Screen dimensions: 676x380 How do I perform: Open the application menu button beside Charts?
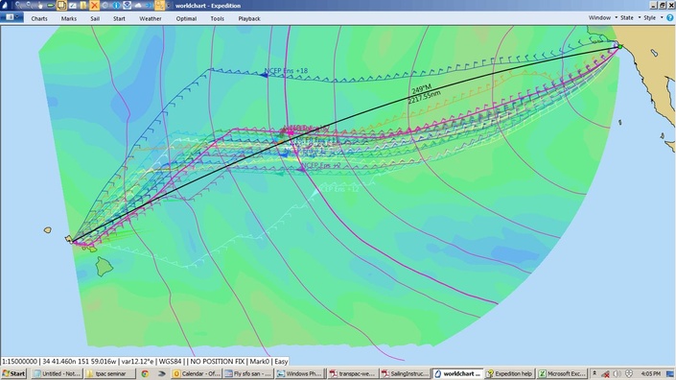[12, 17]
